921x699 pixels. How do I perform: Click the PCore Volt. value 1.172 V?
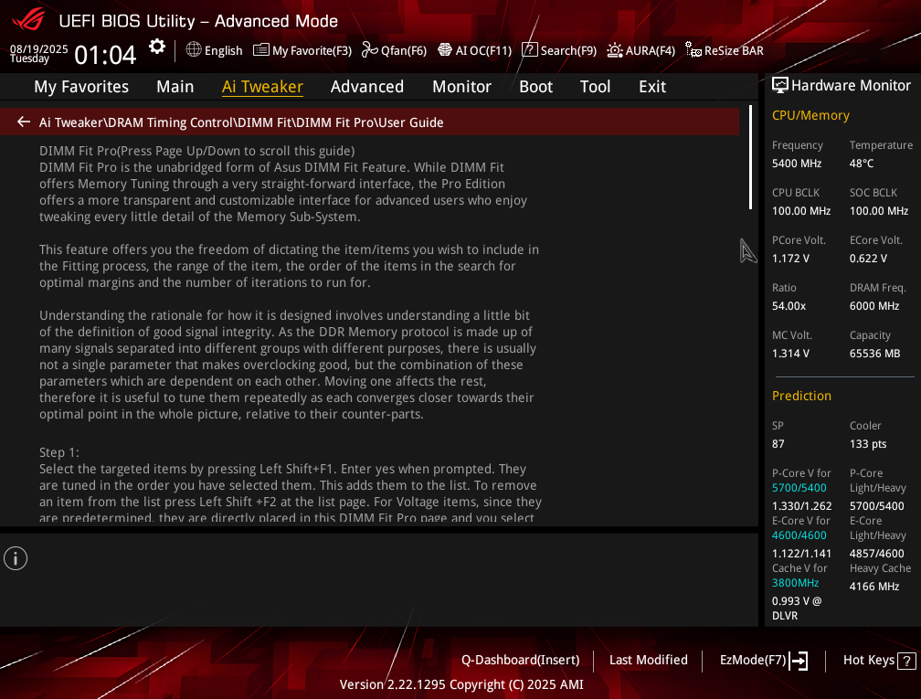coord(790,259)
